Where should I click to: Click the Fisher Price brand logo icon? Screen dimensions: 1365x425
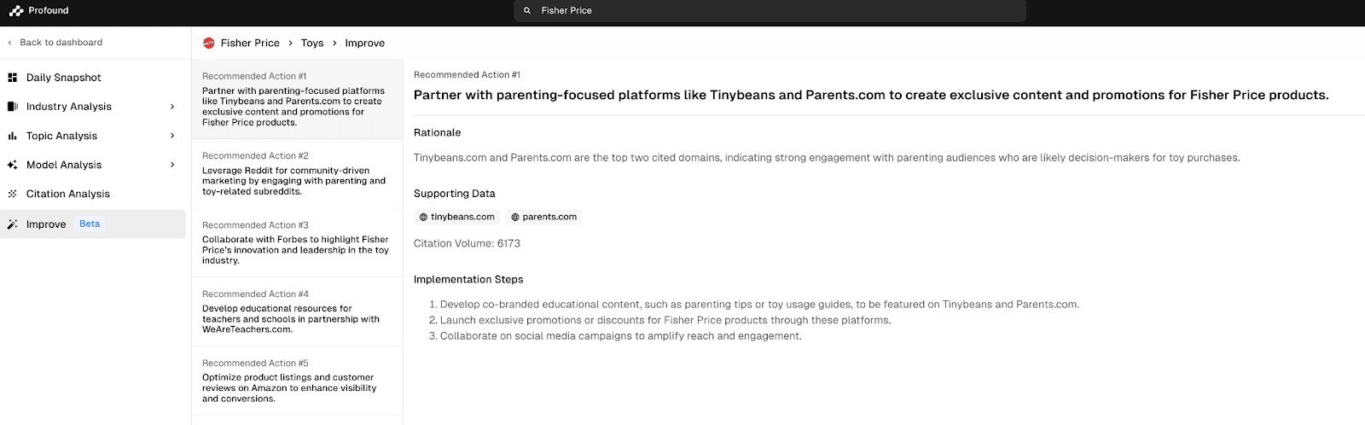point(209,43)
